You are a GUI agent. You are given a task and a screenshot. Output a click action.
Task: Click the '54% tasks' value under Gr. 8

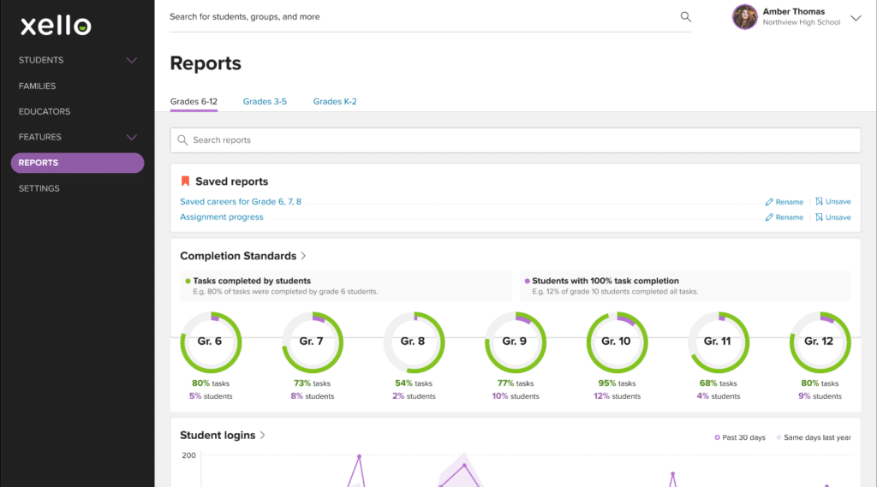pyautogui.click(x=414, y=383)
